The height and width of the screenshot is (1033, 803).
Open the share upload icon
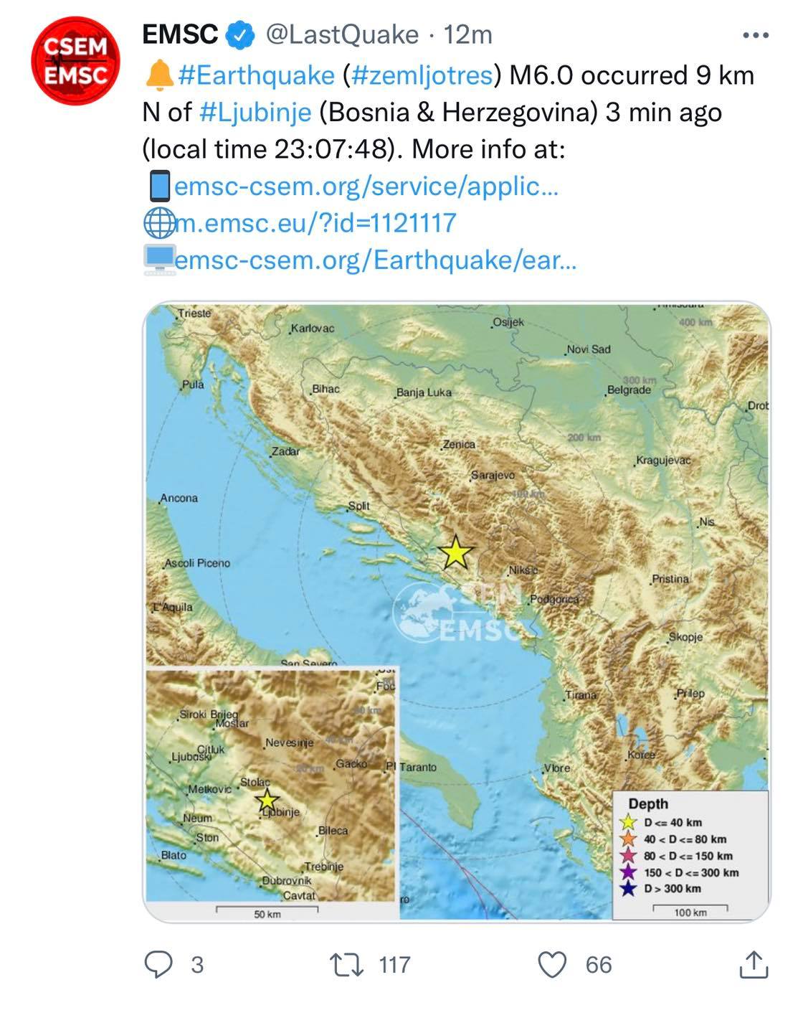coord(754,964)
